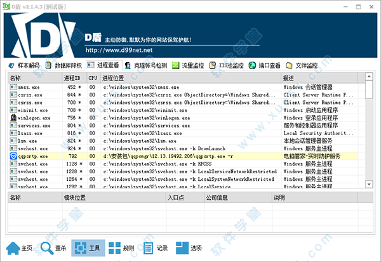Click the wininit.exe process icon
This screenshot has height=262, width=381.
[x=13, y=110]
